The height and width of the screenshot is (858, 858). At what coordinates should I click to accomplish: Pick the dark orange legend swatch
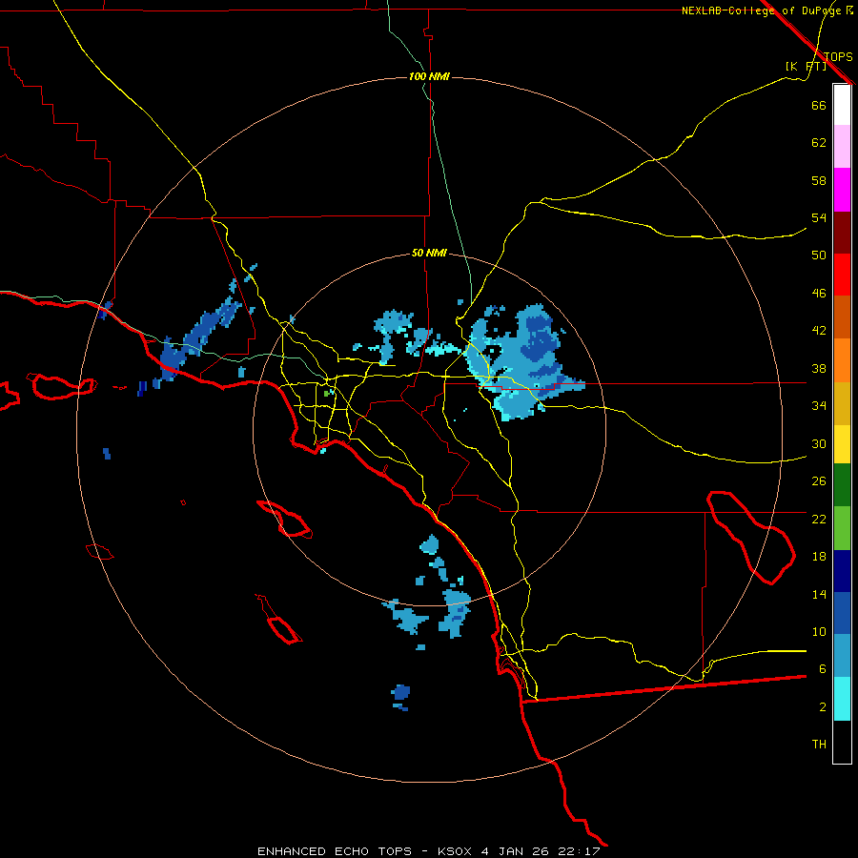tap(842, 317)
